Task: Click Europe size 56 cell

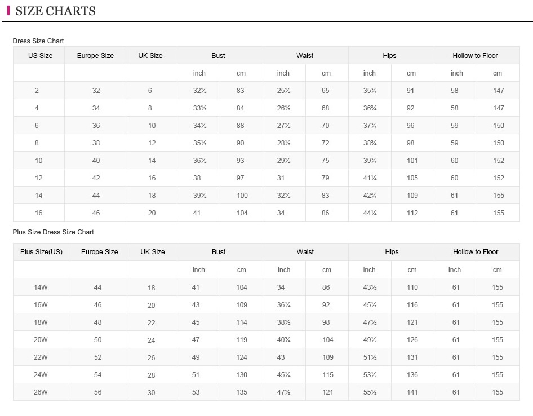Action: pyautogui.click(x=98, y=392)
